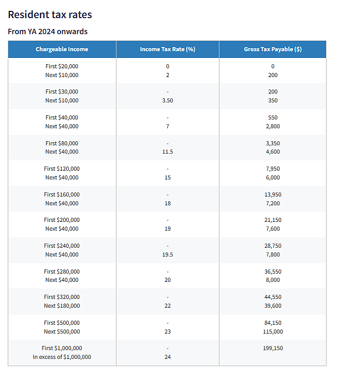Select the First $160,000 cell
Image resolution: width=340 pixels, height=377 pixels.
click(62, 194)
